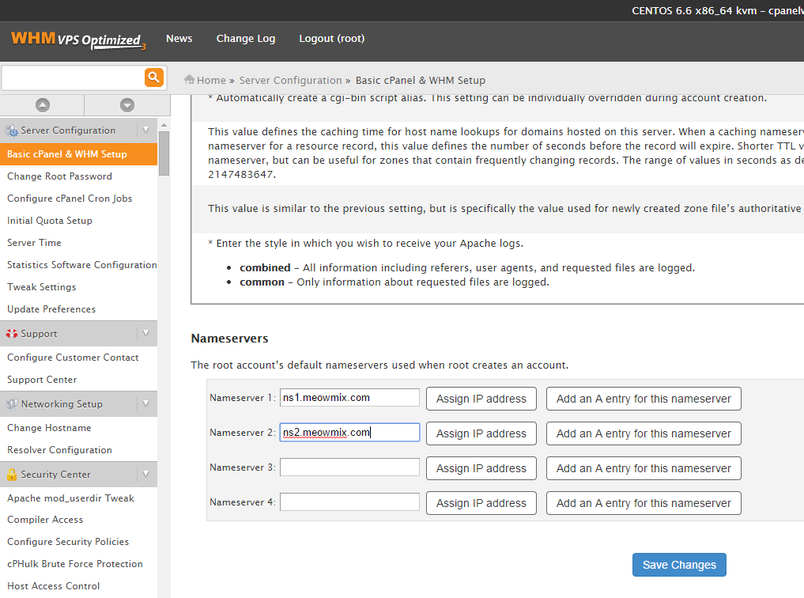This screenshot has width=804, height=598.
Task: Select Basic cPanel & WHM Setup in sidebar
Action: coord(78,154)
